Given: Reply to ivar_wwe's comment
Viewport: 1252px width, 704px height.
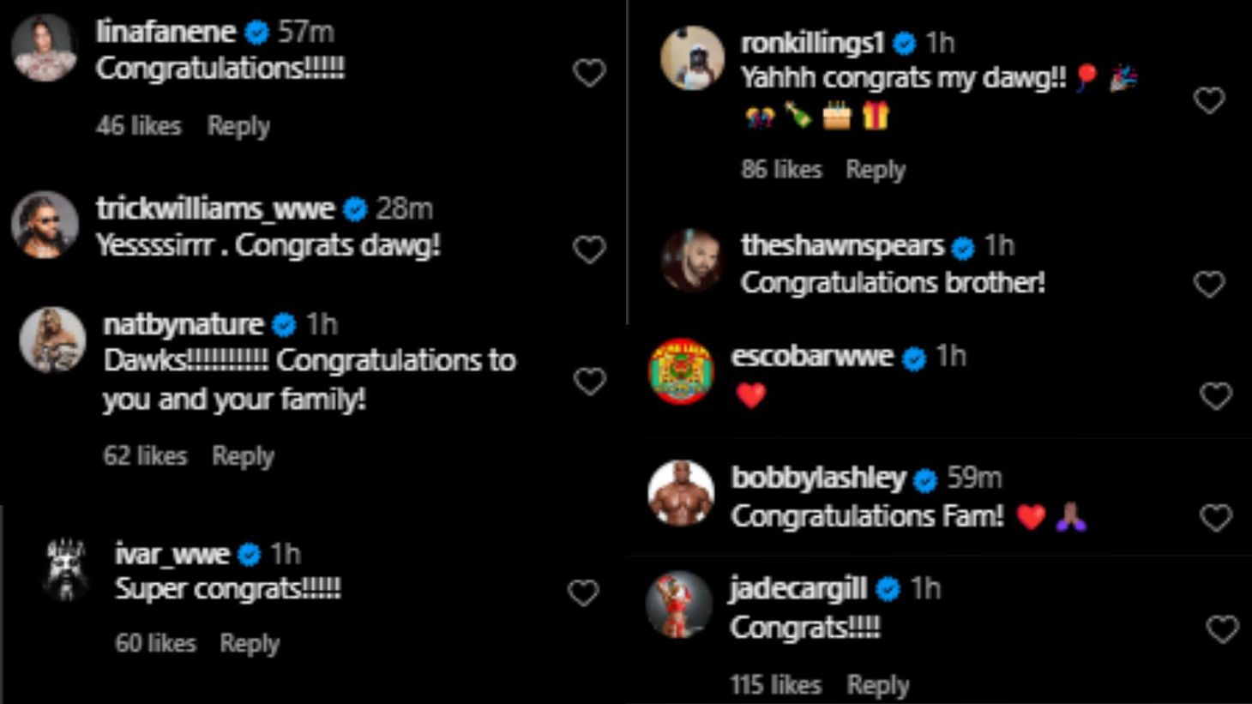Looking at the screenshot, I should (x=250, y=643).
